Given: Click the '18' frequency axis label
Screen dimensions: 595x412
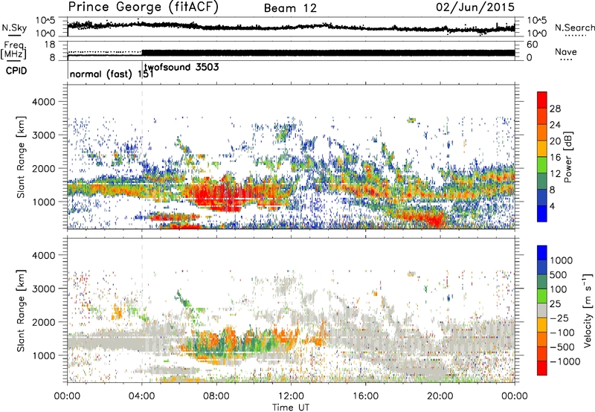Looking at the screenshot, I should click(x=49, y=45).
